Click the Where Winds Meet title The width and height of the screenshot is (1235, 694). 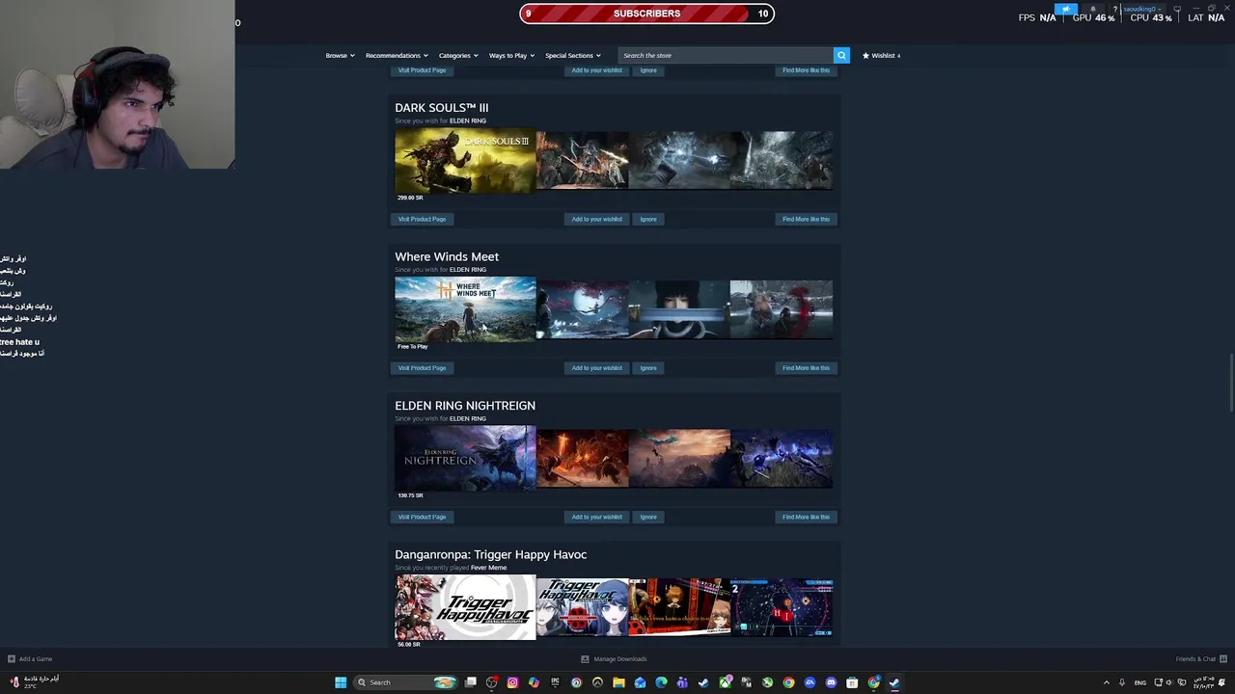(447, 256)
